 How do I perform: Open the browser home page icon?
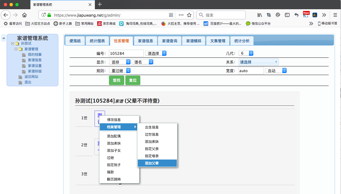24,15
